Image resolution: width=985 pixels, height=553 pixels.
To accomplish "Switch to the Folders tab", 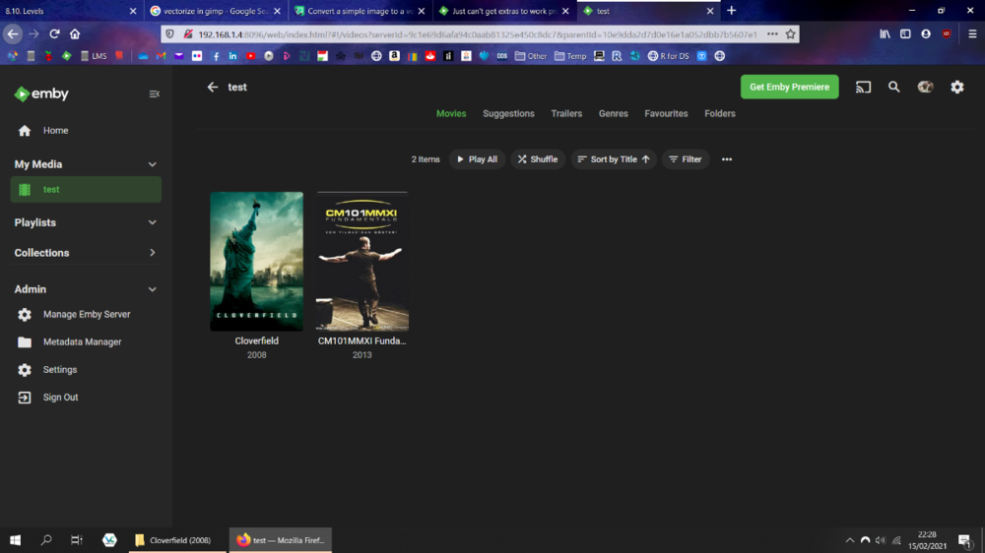I will [720, 113].
